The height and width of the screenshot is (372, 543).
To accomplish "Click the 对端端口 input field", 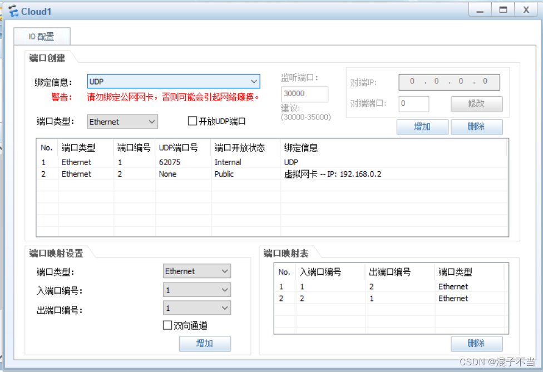I will click(414, 103).
